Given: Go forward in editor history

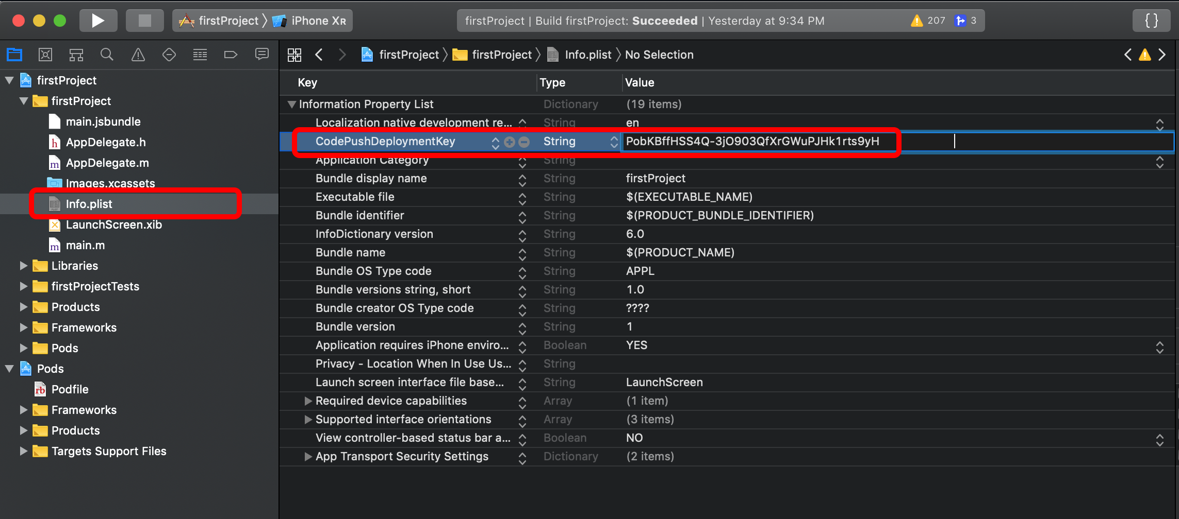Looking at the screenshot, I should pyautogui.click(x=342, y=55).
